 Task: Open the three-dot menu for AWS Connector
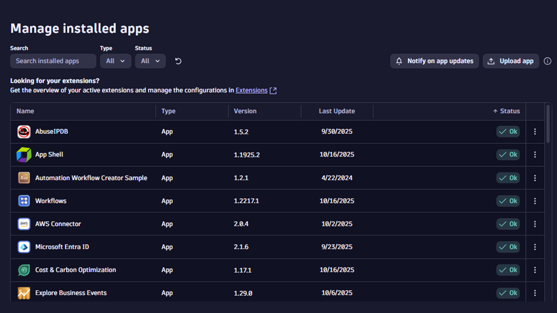(x=535, y=224)
